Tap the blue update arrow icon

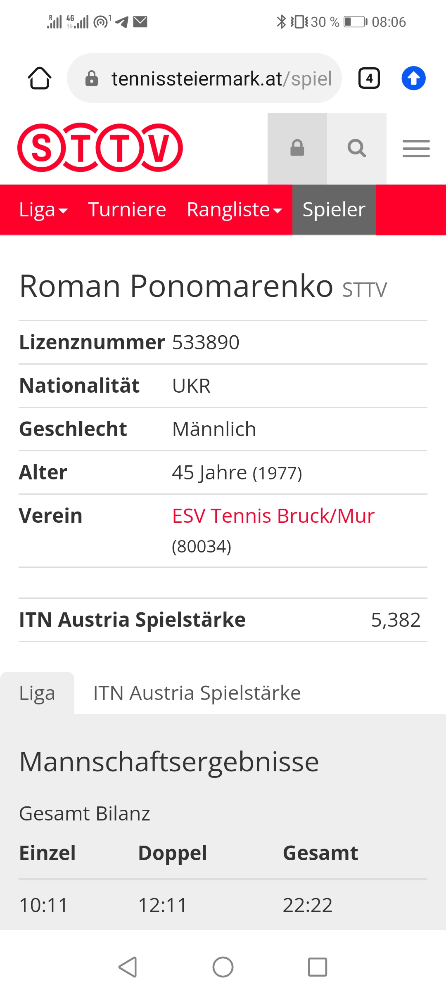click(x=413, y=78)
